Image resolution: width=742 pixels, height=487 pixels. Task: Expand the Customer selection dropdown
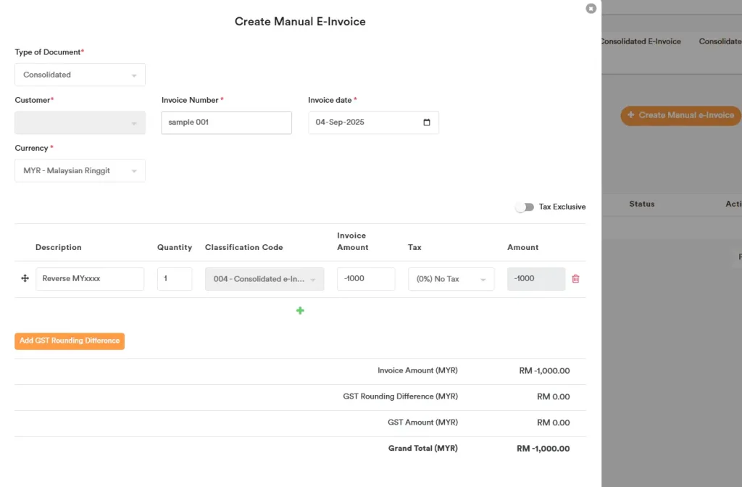(80, 122)
